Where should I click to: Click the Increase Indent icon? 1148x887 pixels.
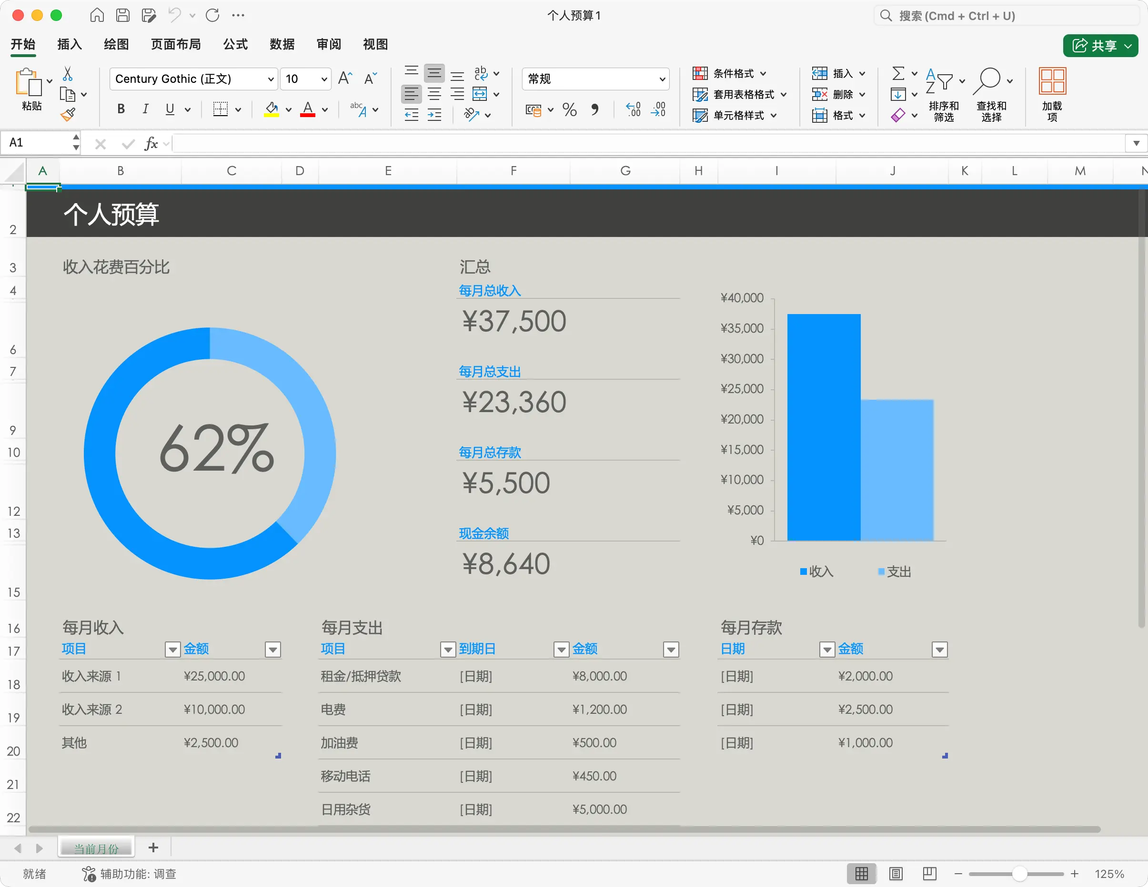(x=434, y=115)
